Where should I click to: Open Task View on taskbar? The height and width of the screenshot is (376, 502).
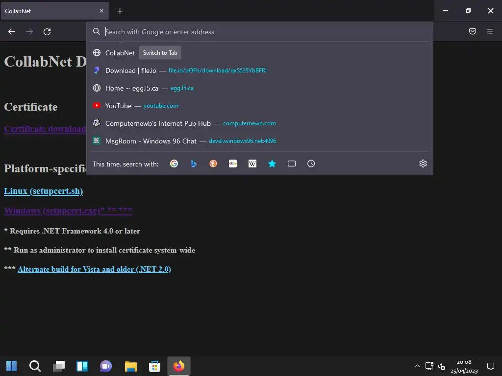pos(59,366)
